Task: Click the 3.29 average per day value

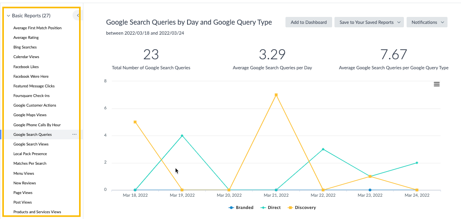Action: (x=272, y=55)
